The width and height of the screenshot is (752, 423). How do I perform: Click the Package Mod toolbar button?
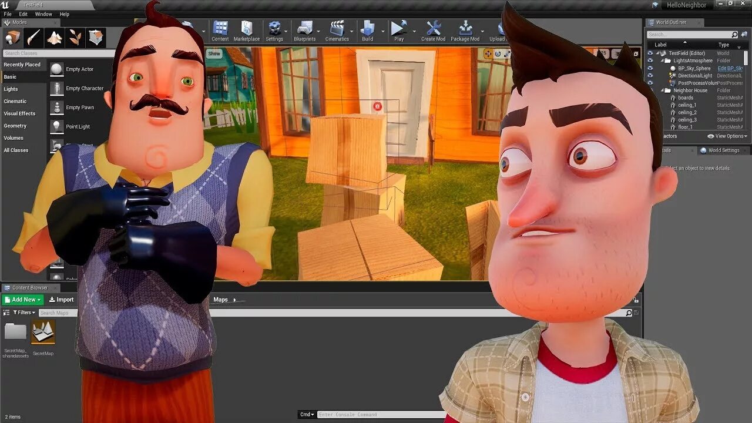click(x=465, y=31)
